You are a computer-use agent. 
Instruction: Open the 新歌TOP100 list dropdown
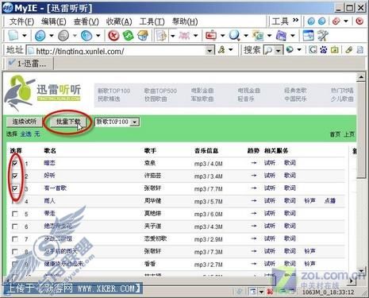click(135, 122)
